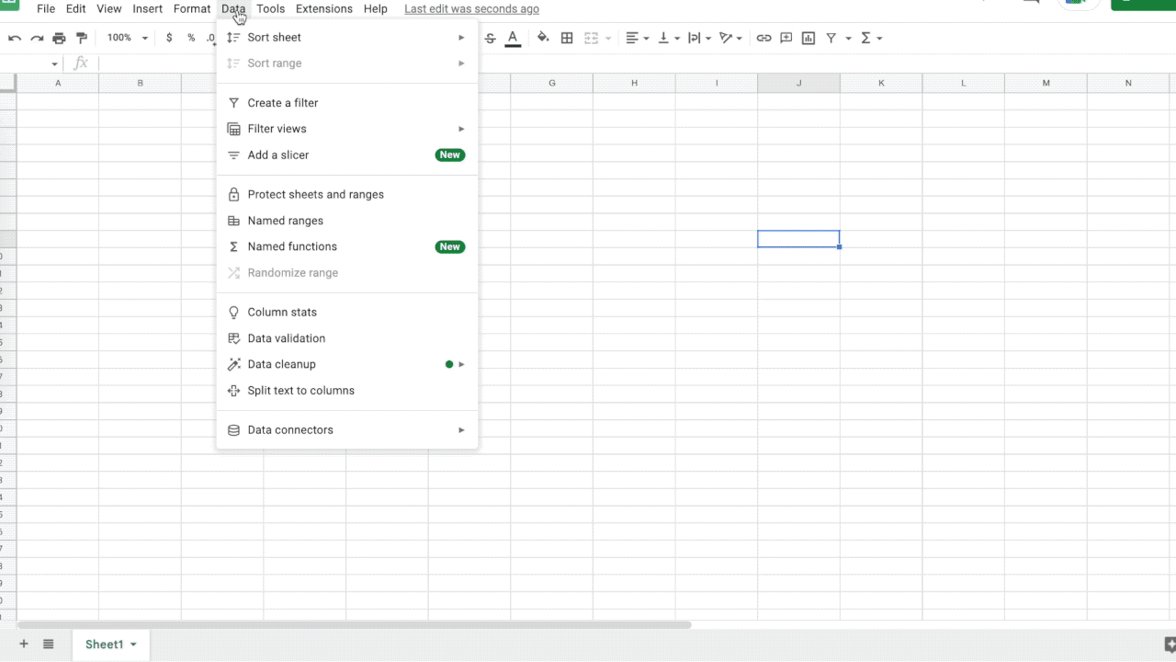
Task: Close the open Data menu
Action: tap(233, 9)
